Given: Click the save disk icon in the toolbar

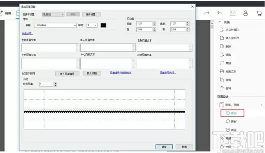Looking at the screenshot, I should (233, 13).
